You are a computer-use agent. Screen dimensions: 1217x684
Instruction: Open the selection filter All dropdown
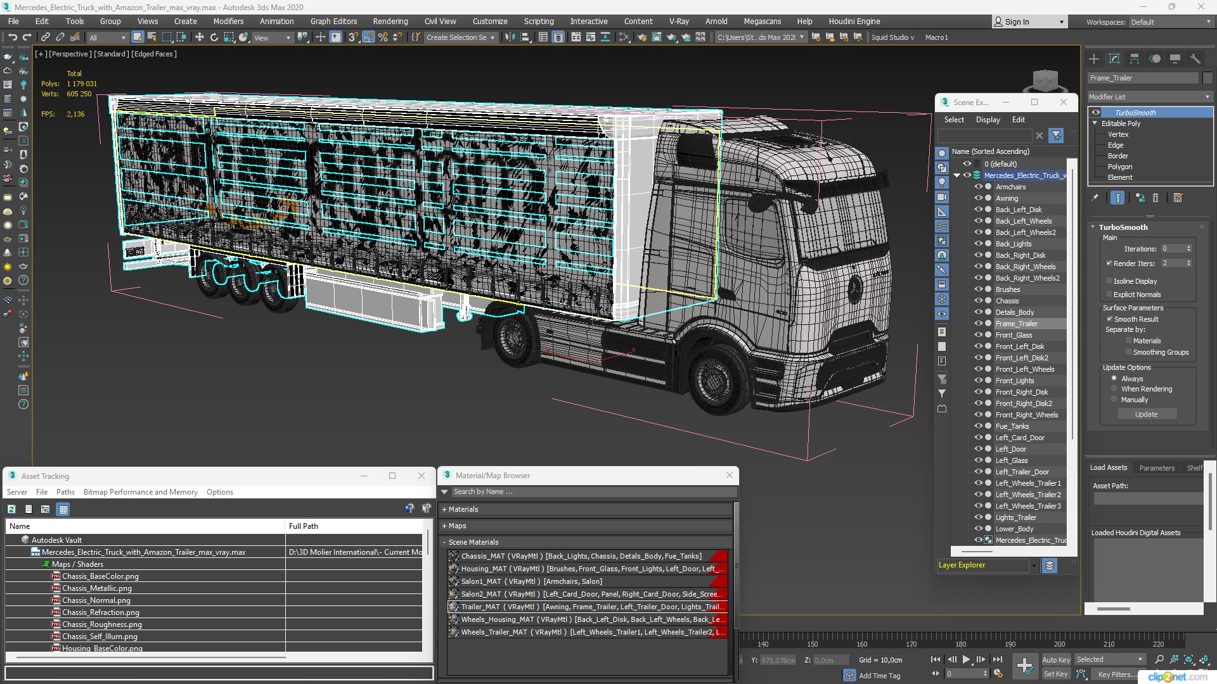pyautogui.click(x=108, y=38)
